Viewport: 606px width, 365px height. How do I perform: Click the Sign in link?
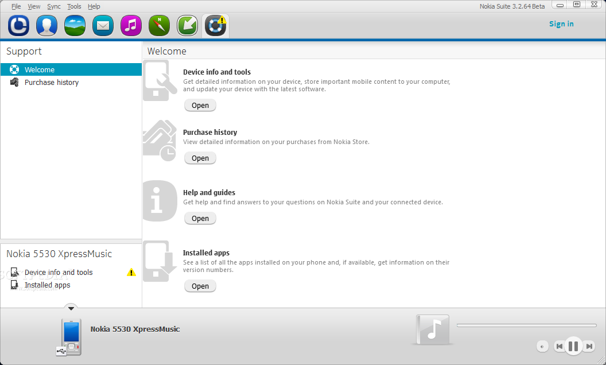(x=561, y=24)
